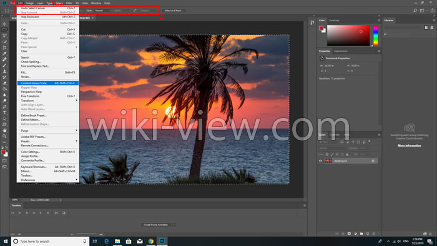Hide the Background layer eye icon
The height and width of the screenshot is (246, 437).
pyautogui.click(x=320, y=160)
